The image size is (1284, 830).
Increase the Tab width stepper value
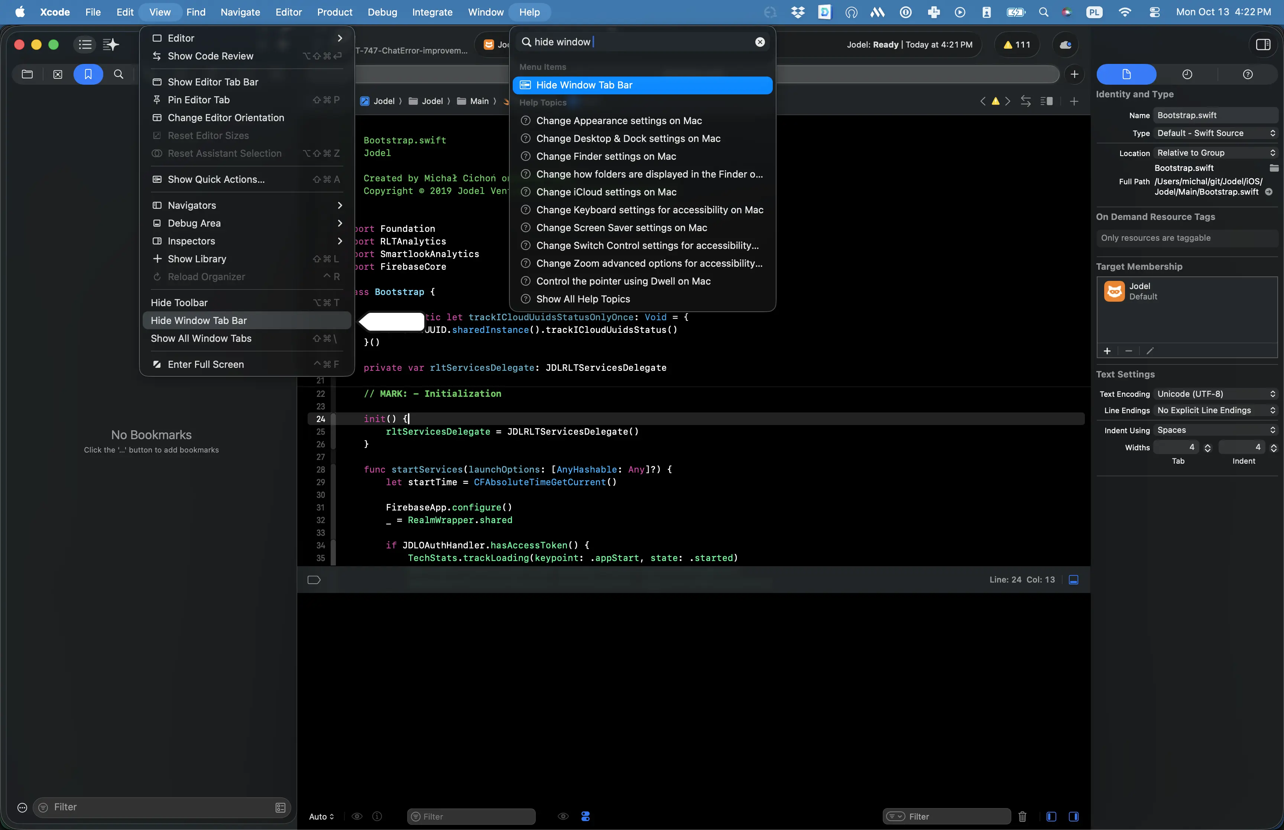pyautogui.click(x=1207, y=444)
